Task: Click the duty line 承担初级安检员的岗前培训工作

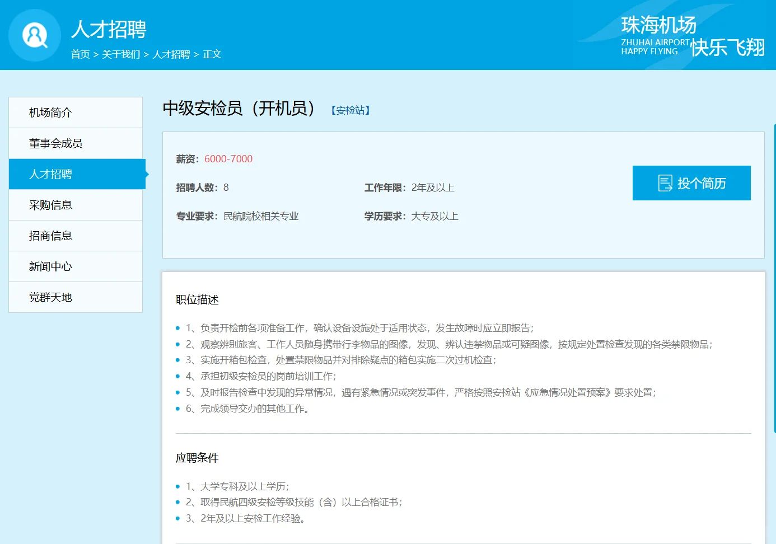Action: (261, 376)
